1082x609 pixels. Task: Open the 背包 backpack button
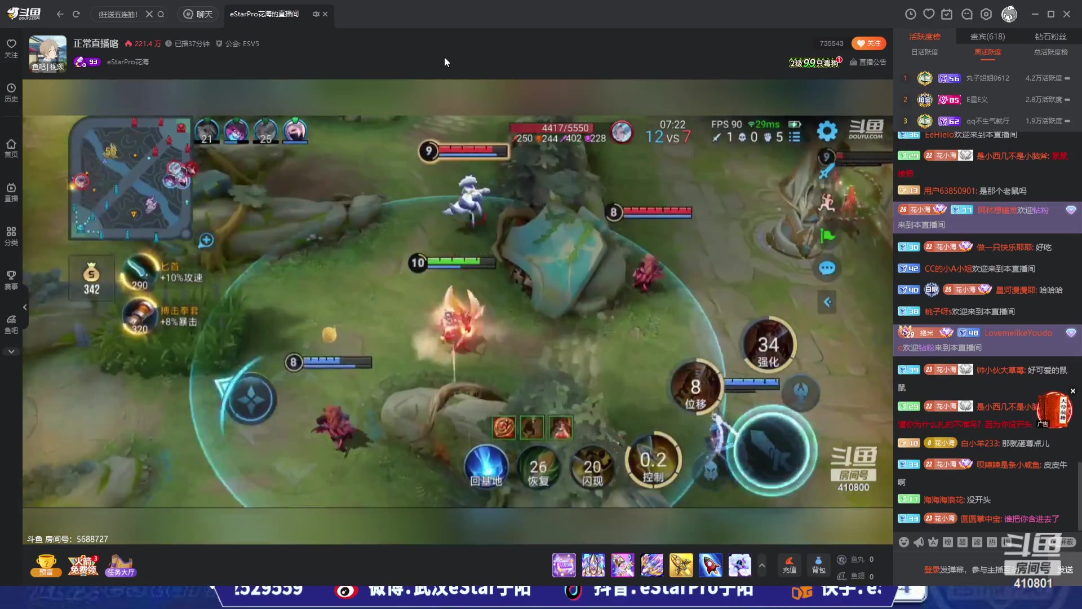click(818, 565)
